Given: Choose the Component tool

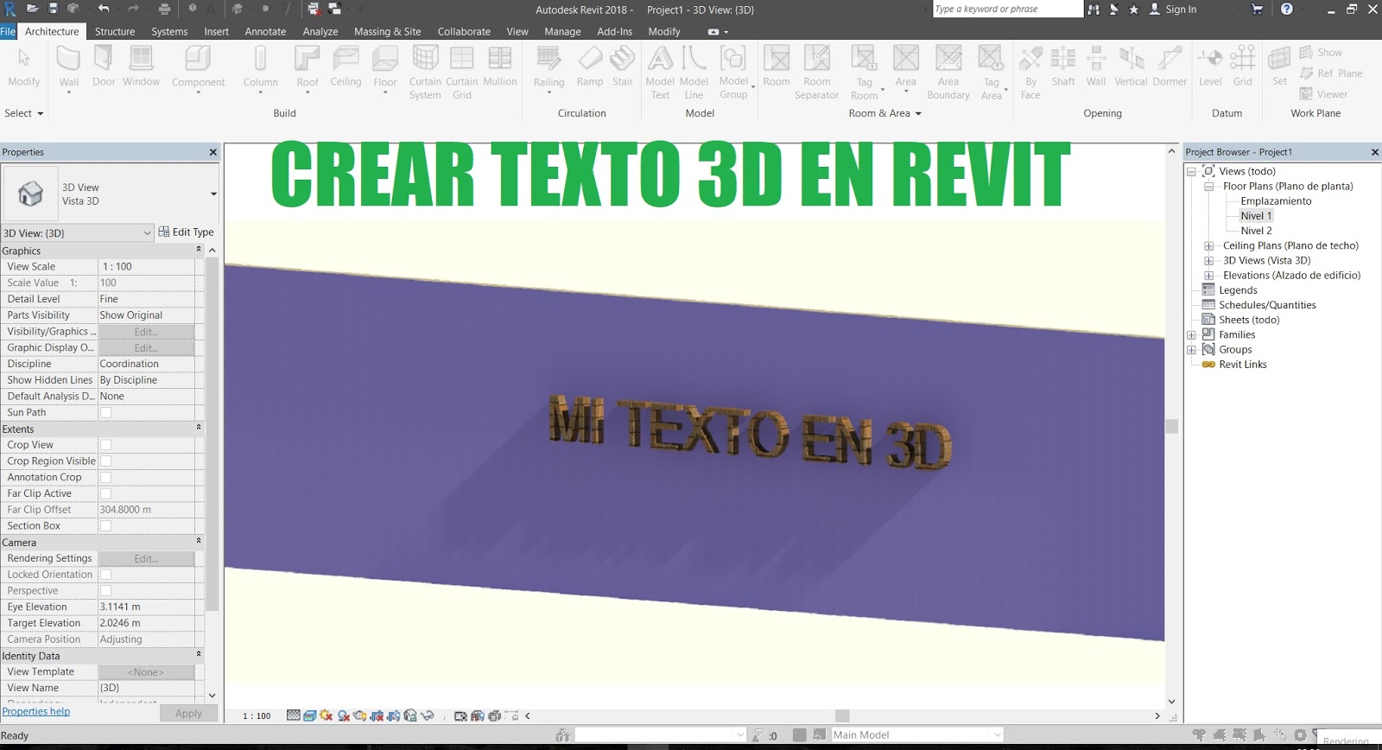Looking at the screenshot, I should [198, 67].
